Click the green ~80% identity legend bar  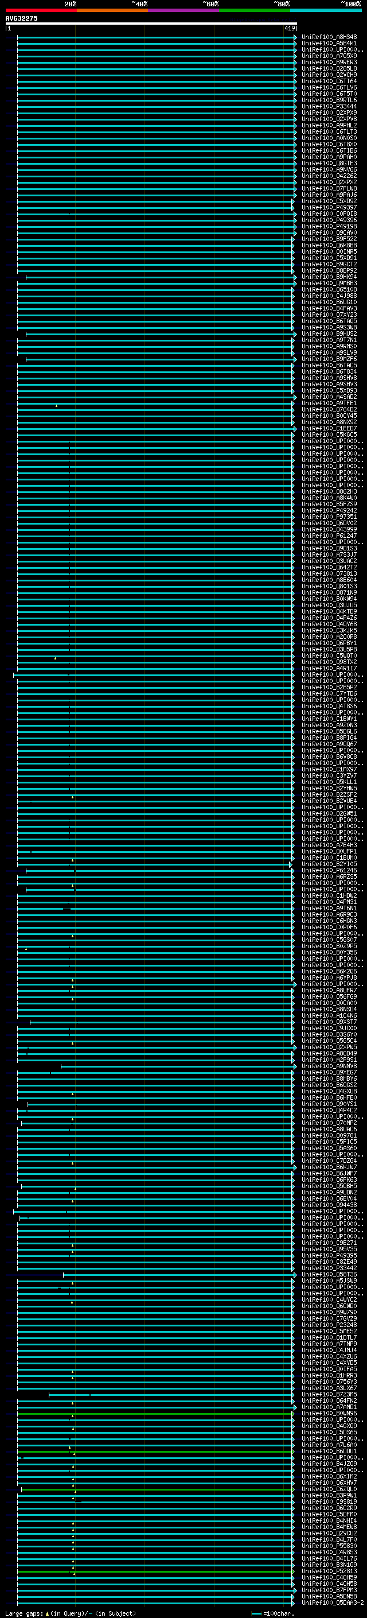tap(254, 10)
